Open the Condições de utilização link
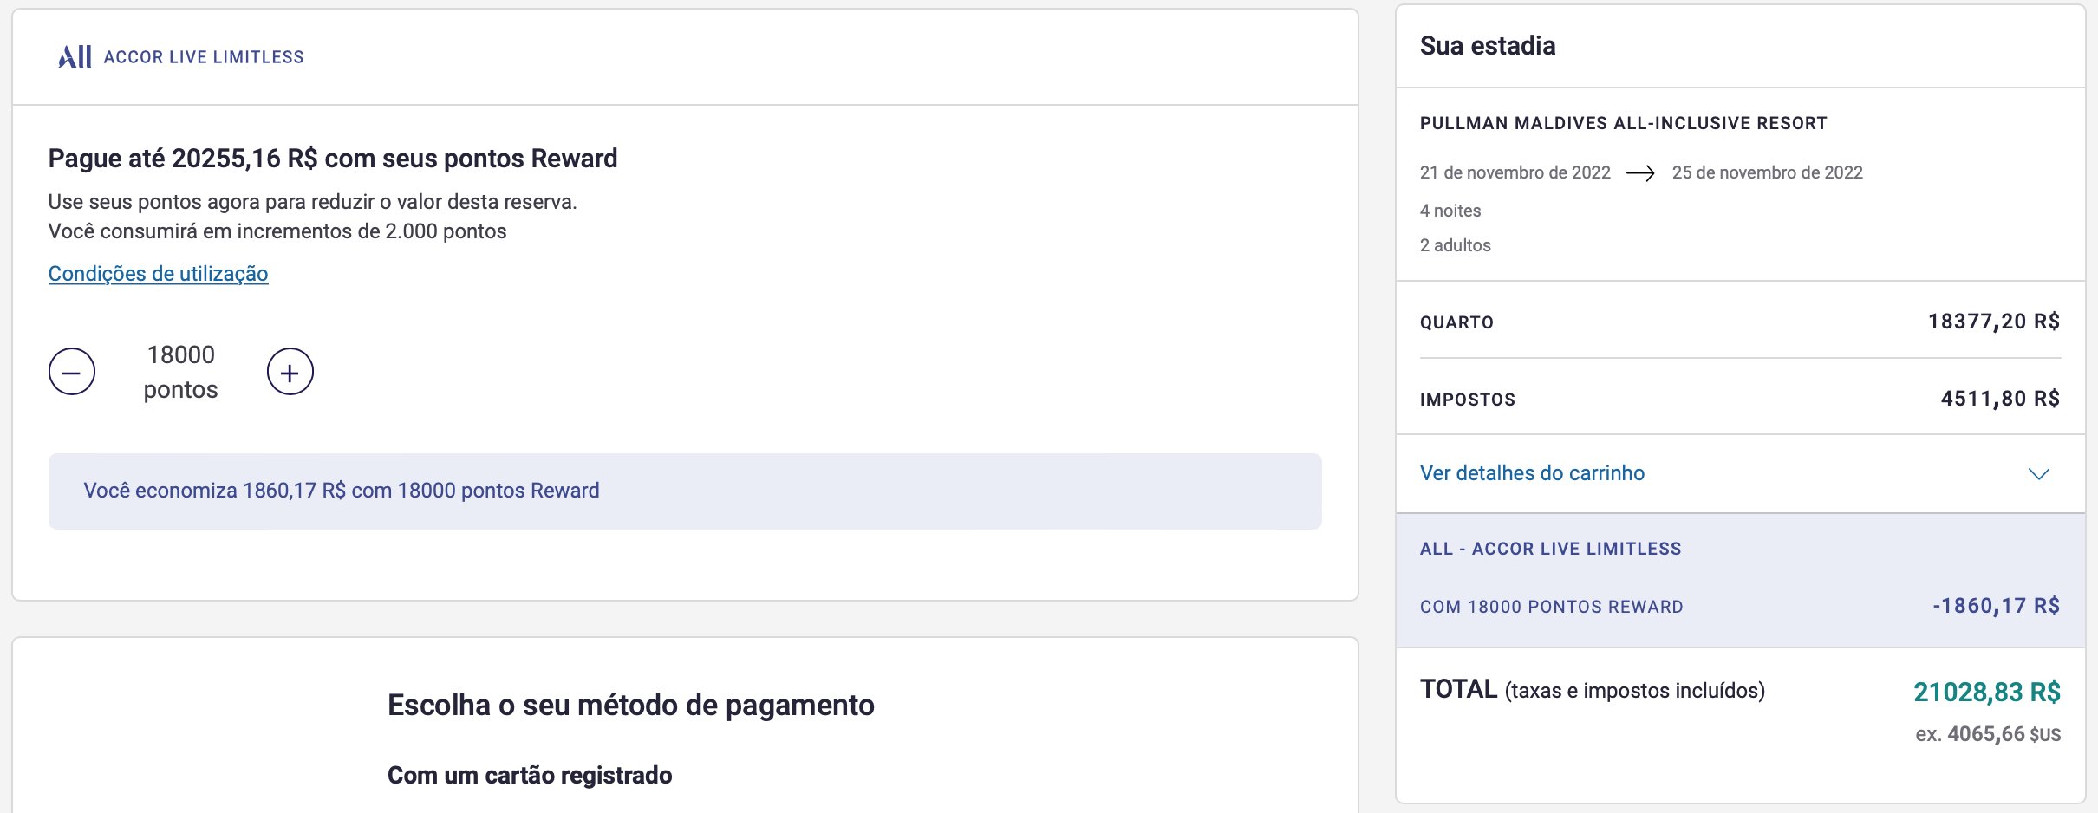 (158, 274)
